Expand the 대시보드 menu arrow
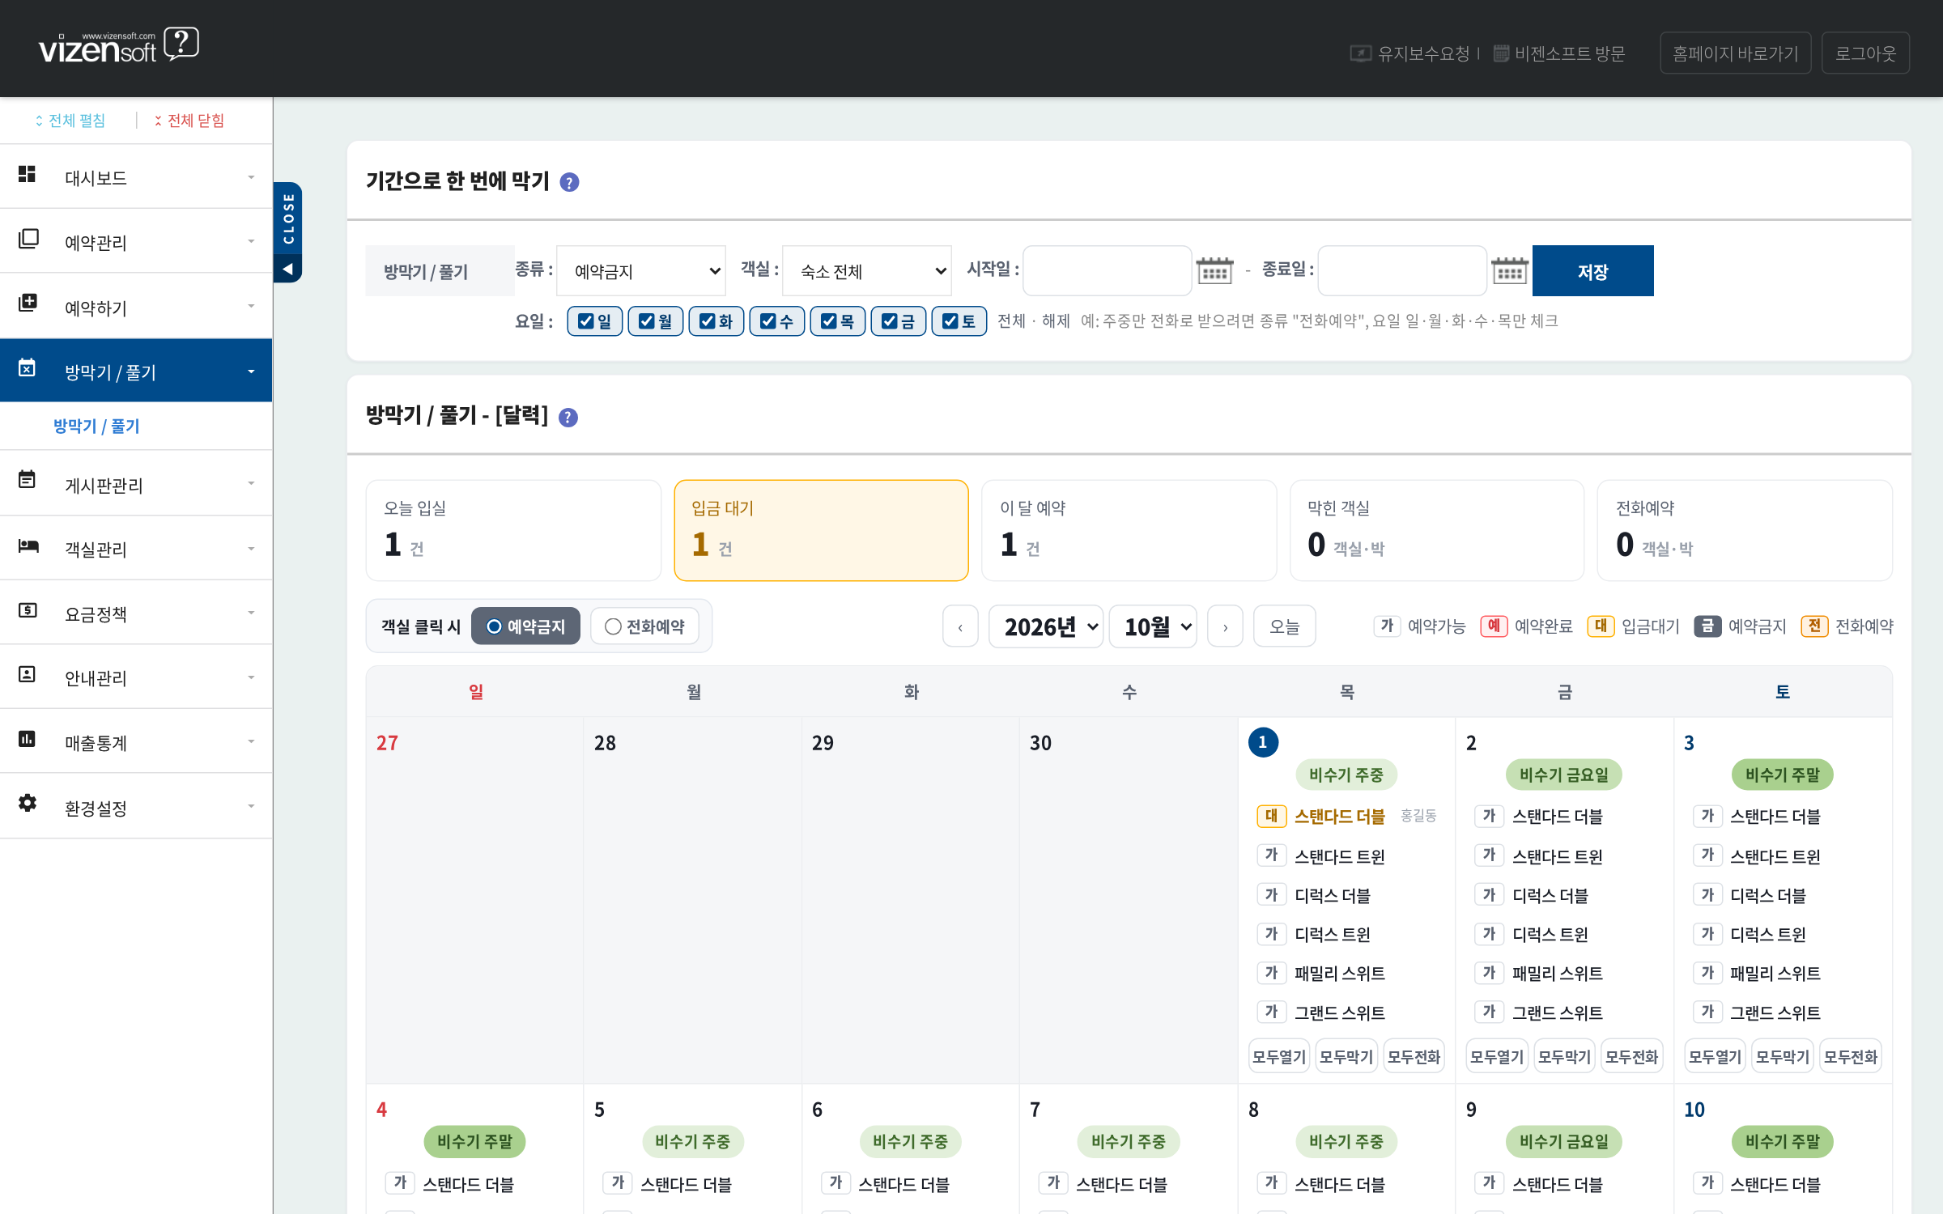Screen dimensions: 1943x1214 click(x=251, y=177)
